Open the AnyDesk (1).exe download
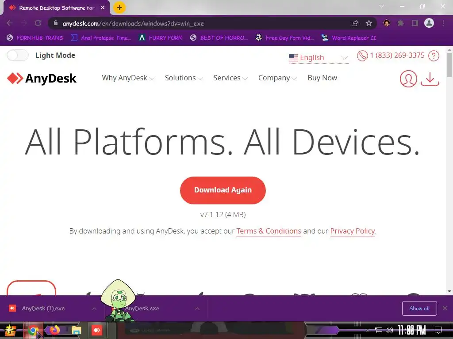The image size is (453, 339). [43, 309]
